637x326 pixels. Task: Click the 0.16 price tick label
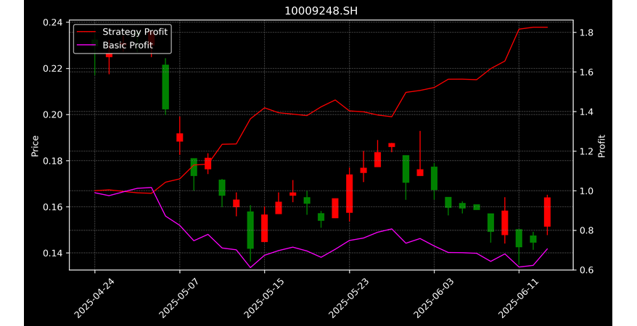[53, 207]
